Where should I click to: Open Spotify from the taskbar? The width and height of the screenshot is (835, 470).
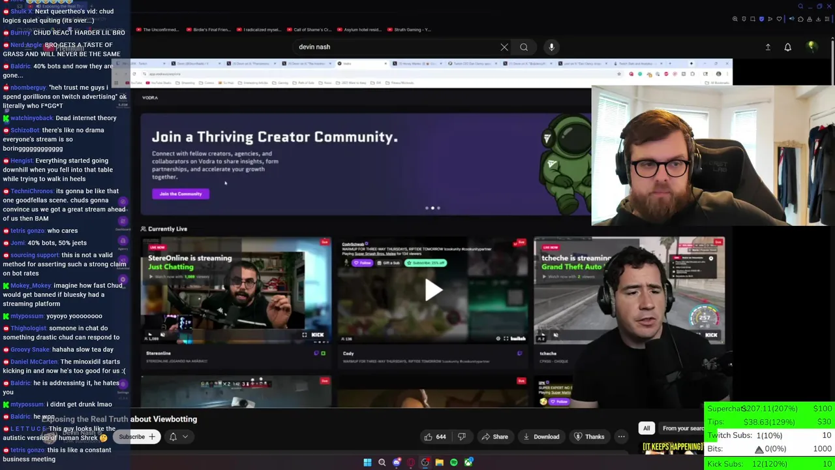click(453, 462)
